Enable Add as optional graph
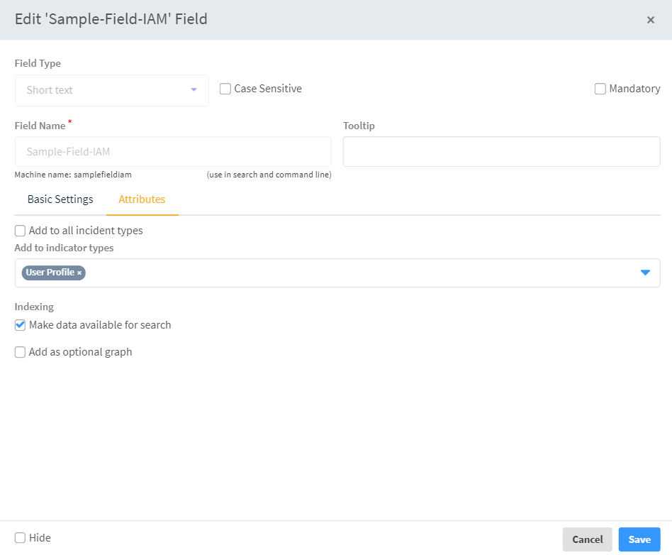 [x=20, y=351]
